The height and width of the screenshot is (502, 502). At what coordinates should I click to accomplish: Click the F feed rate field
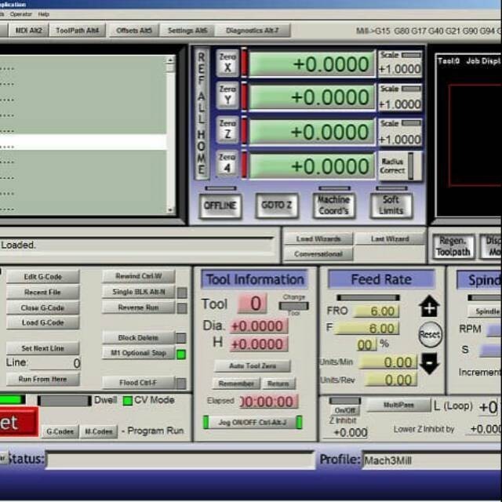tap(367, 328)
